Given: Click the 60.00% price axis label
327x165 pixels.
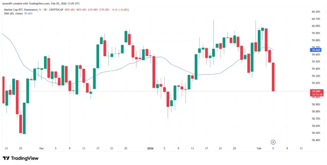Looking at the screenshot, I should click(316, 26).
